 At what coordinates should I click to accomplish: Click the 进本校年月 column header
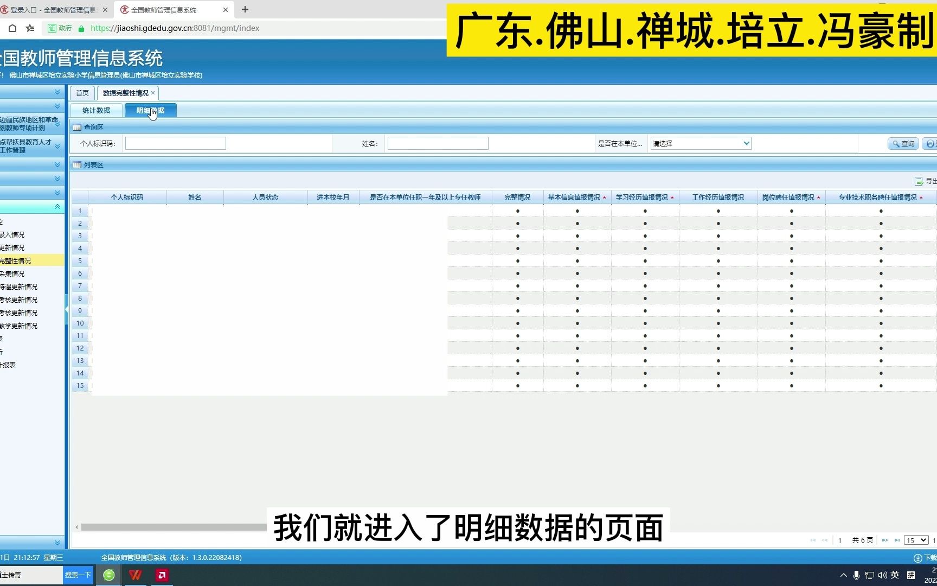(333, 198)
